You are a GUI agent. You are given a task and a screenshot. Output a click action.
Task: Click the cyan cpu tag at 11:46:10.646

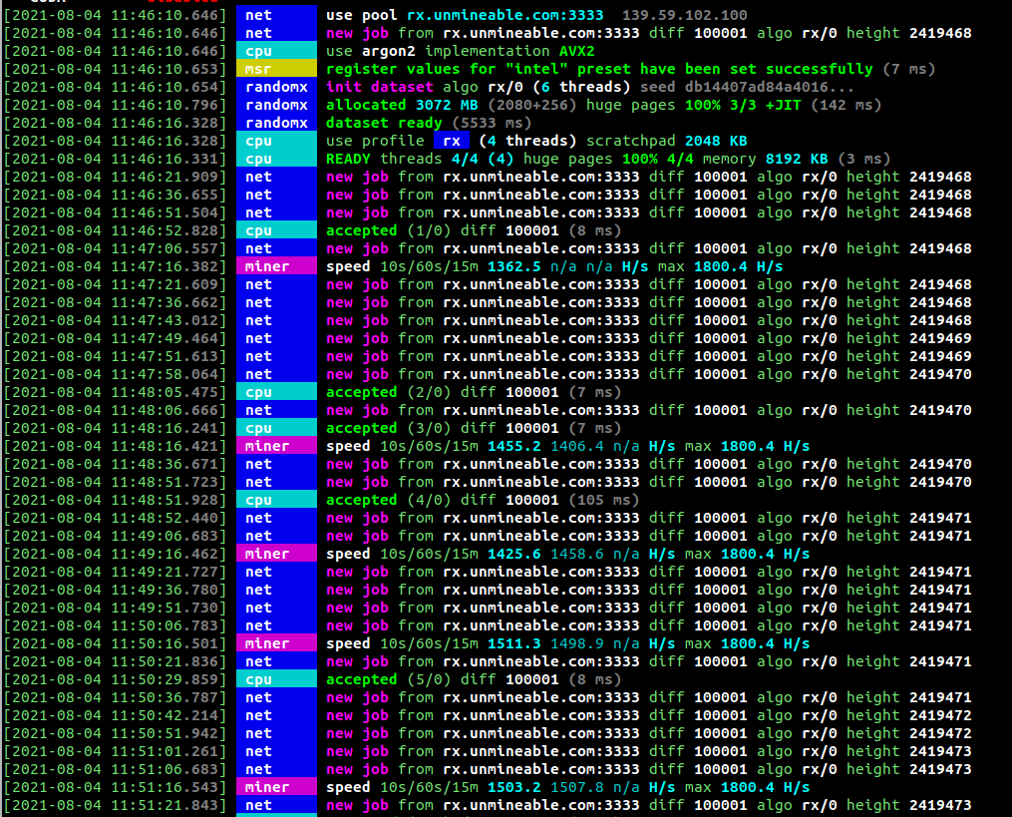click(276, 51)
